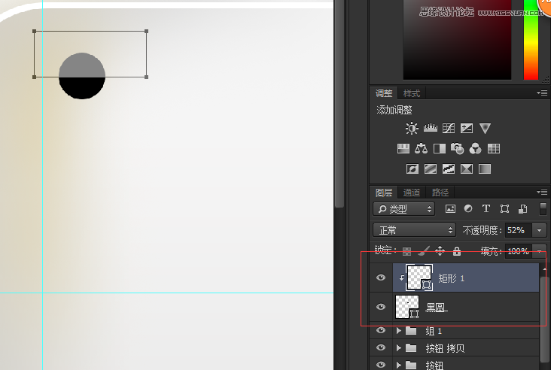Switch to the 通道 tab

[412, 193]
